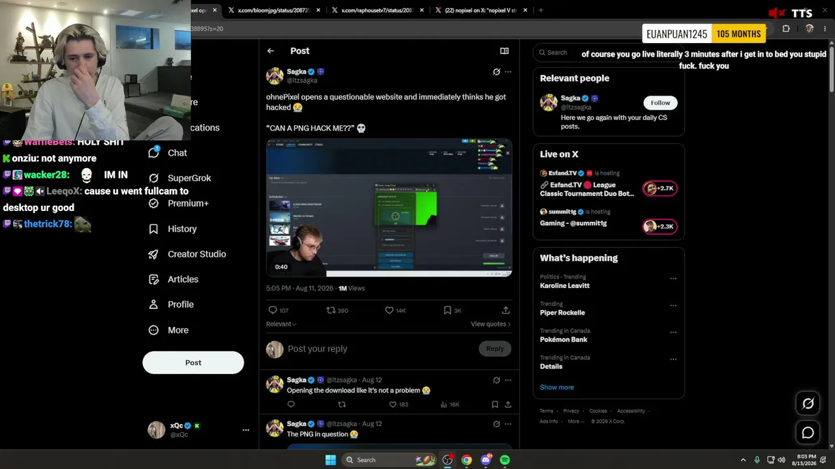Open Creator Studio in the sidebar
835x469 pixels.
point(187,254)
